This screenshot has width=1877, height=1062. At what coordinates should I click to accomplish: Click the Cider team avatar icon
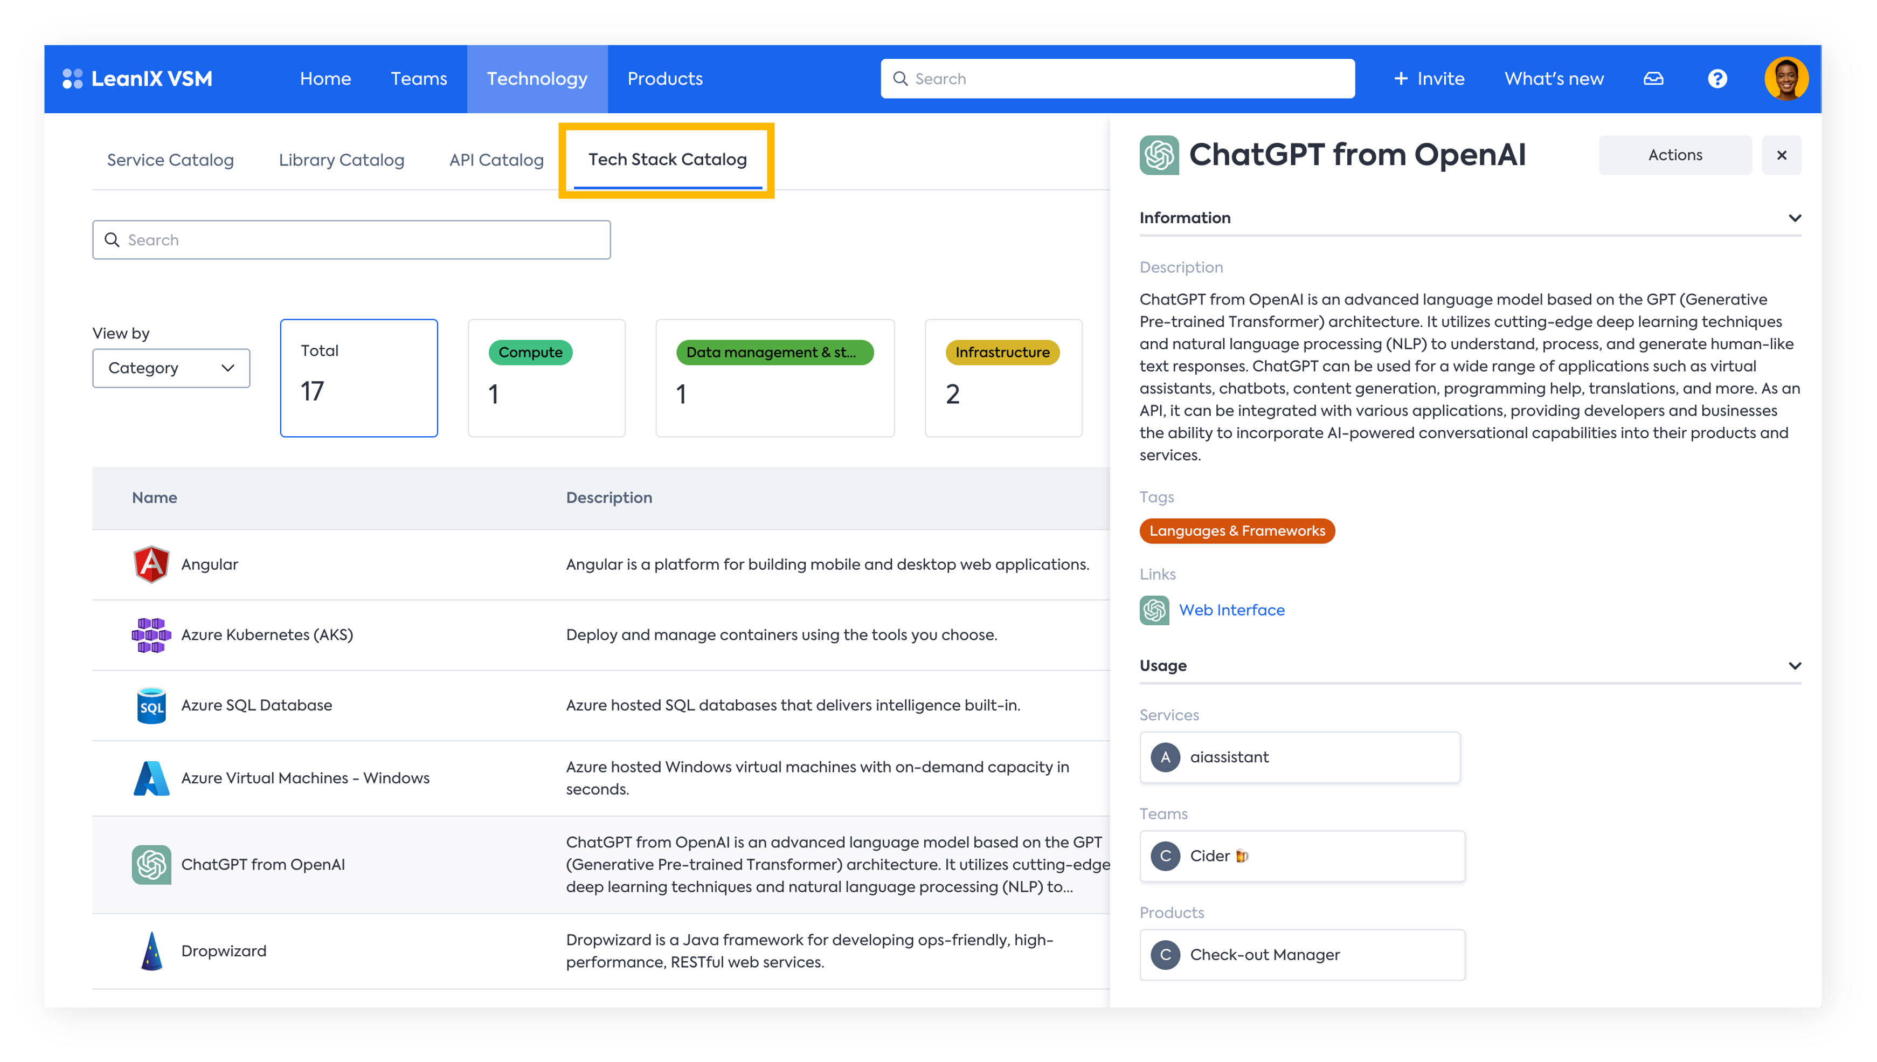click(1165, 856)
